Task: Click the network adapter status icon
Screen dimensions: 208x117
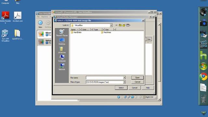Action: 125,97
